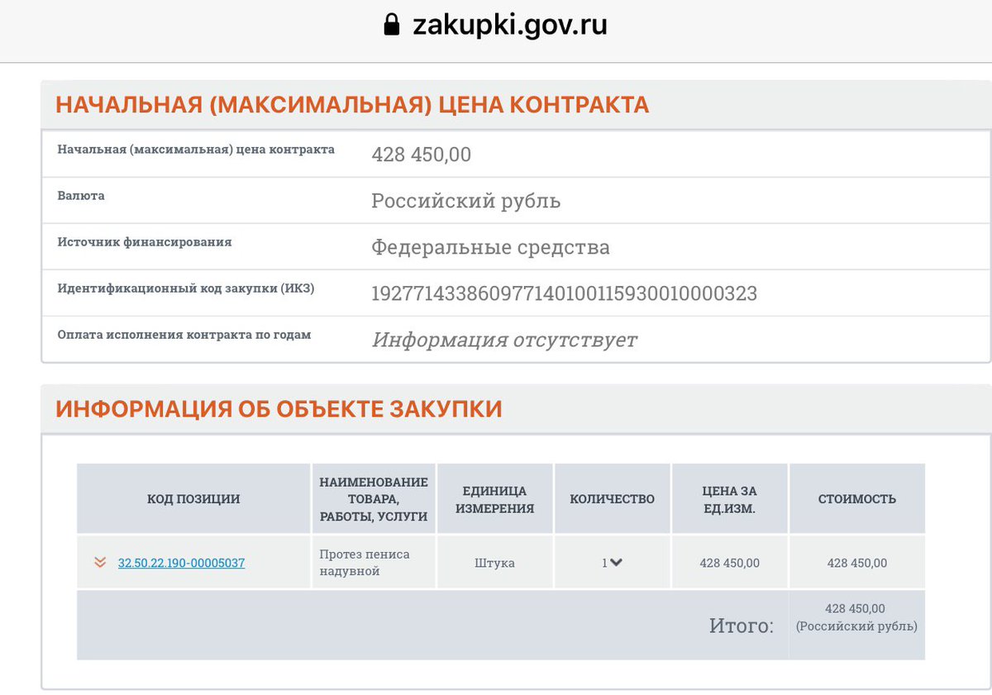Click the Итого: total label
Screen dimensions: 992x695
click(742, 626)
